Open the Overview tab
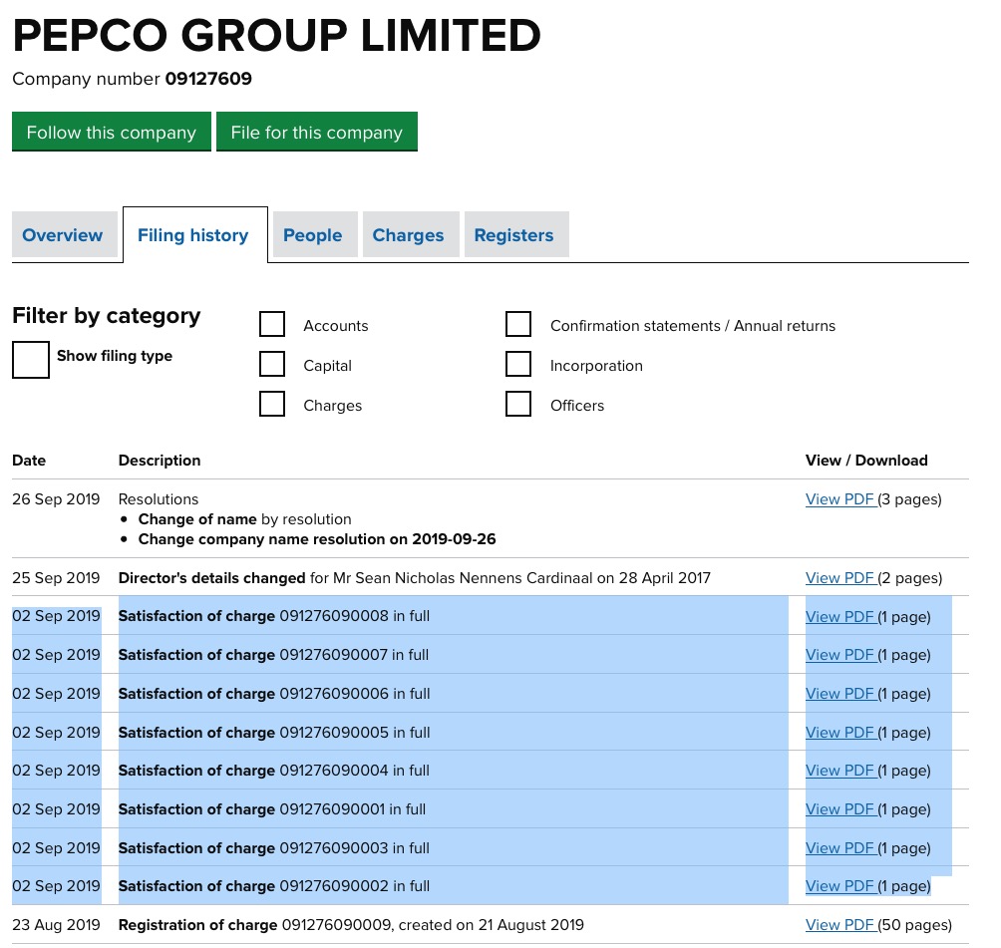Image resolution: width=1001 pixels, height=948 pixels. (62, 235)
